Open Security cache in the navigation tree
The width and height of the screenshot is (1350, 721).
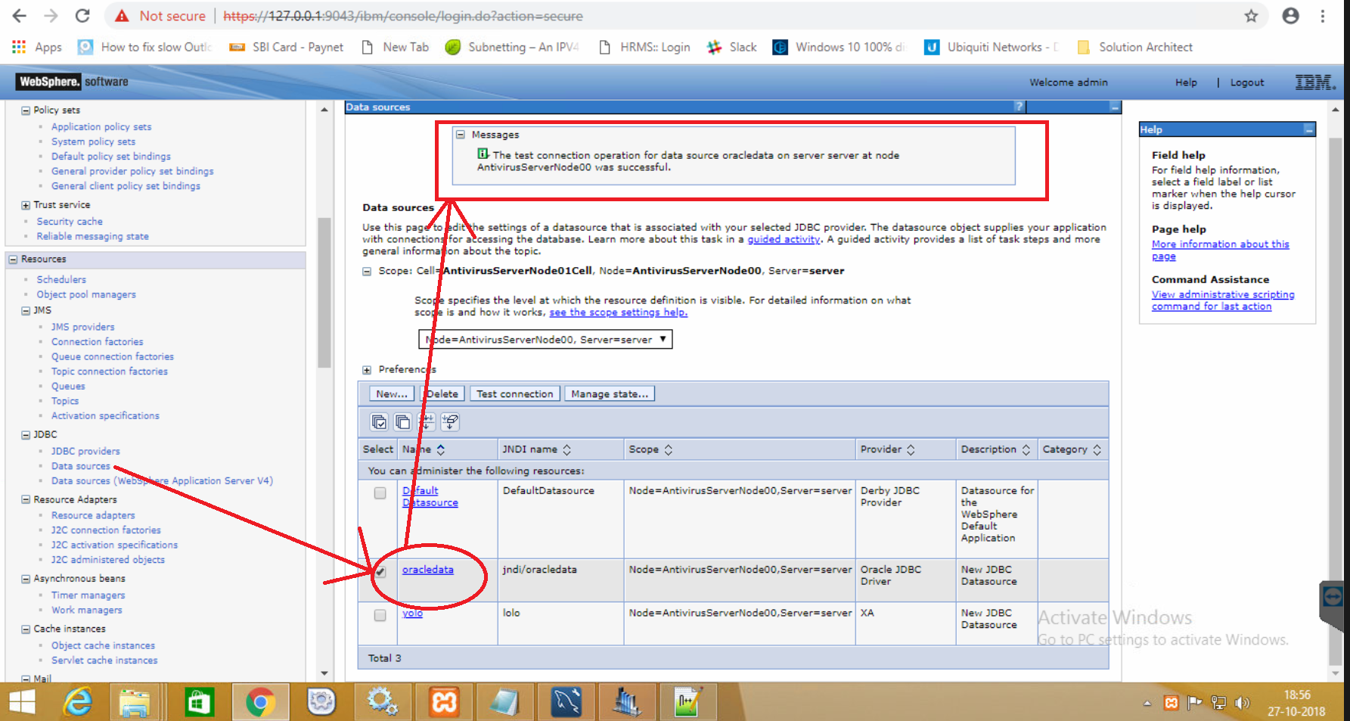pos(70,222)
